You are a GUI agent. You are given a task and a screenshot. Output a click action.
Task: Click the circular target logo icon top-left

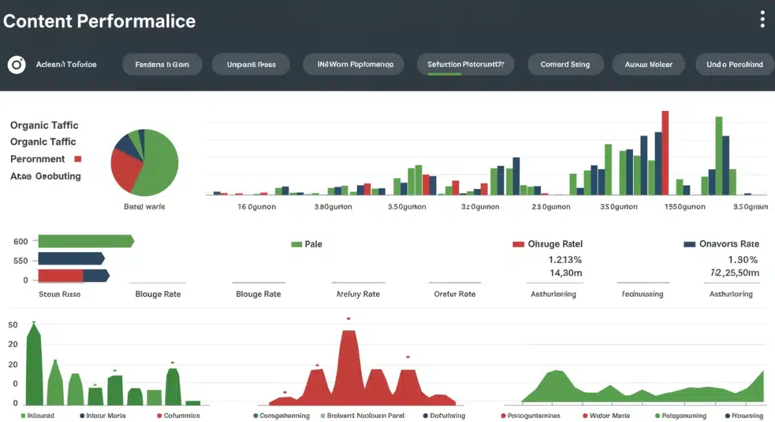point(15,64)
